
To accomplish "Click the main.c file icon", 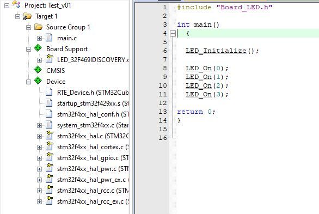I will pyautogui.click(x=49, y=38).
